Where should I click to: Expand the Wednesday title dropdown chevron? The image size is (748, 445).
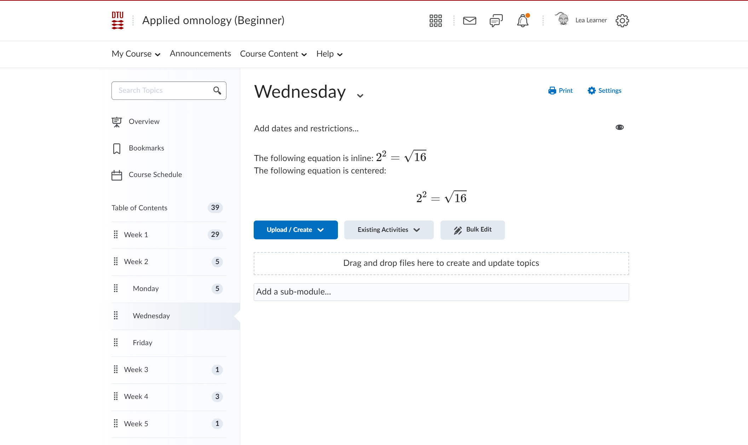click(360, 96)
